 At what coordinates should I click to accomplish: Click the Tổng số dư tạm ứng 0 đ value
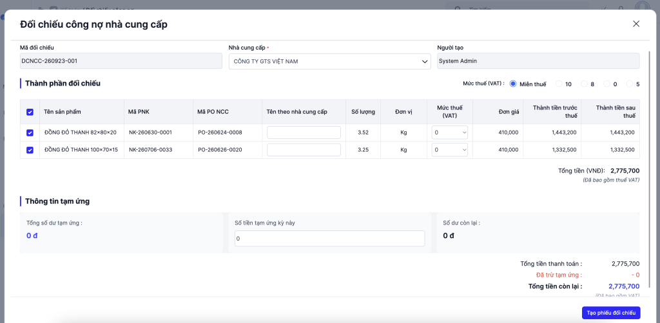(x=32, y=235)
